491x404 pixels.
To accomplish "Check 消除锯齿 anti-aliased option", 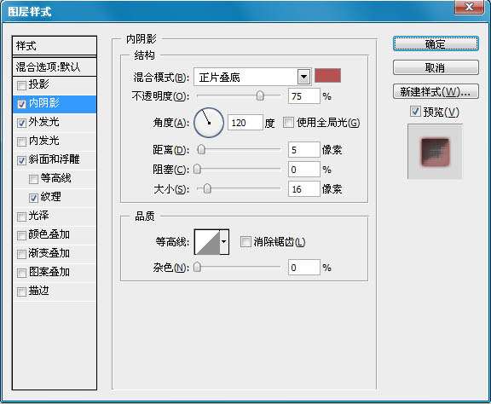I will coord(245,242).
